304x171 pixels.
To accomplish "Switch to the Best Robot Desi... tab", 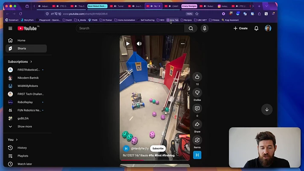I will (97, 6).
